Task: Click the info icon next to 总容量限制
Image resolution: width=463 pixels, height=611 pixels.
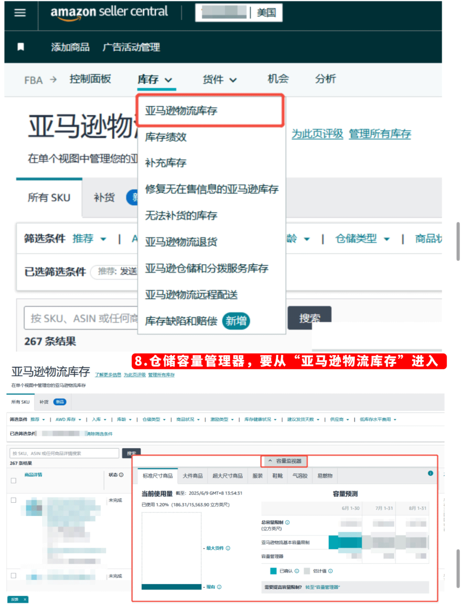Action: tap(288, 523)
